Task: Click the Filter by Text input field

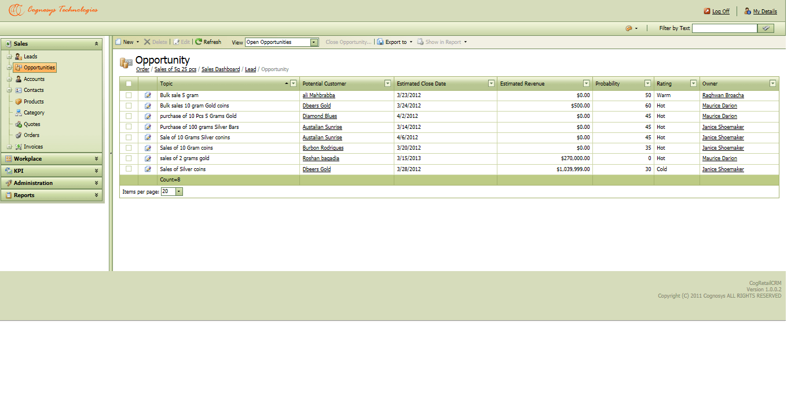Action: point(724,28)
